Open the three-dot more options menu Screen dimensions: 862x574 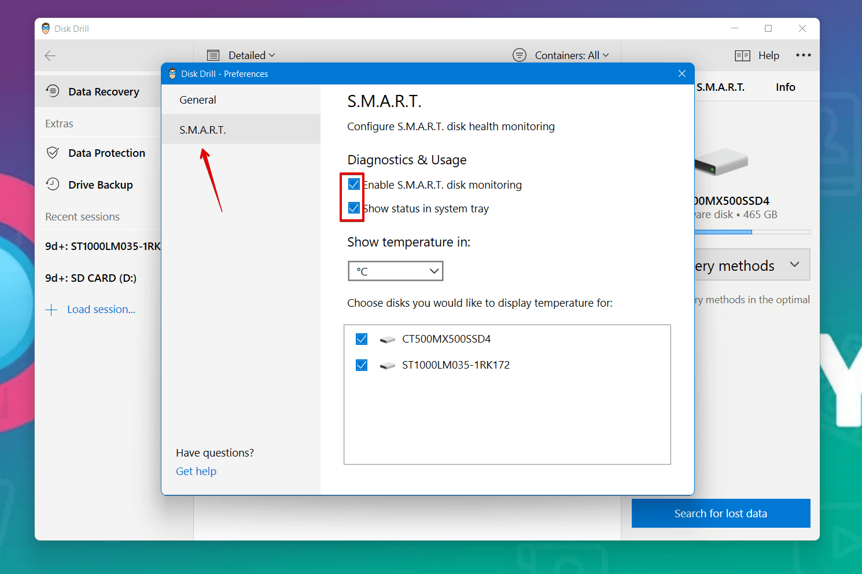803,55
